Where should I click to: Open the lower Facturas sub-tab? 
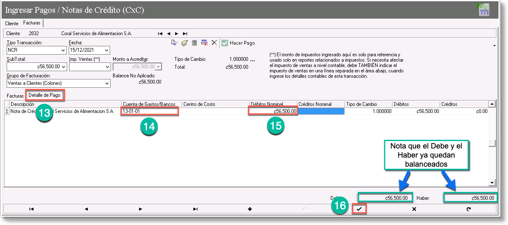(x=15, y=96)
